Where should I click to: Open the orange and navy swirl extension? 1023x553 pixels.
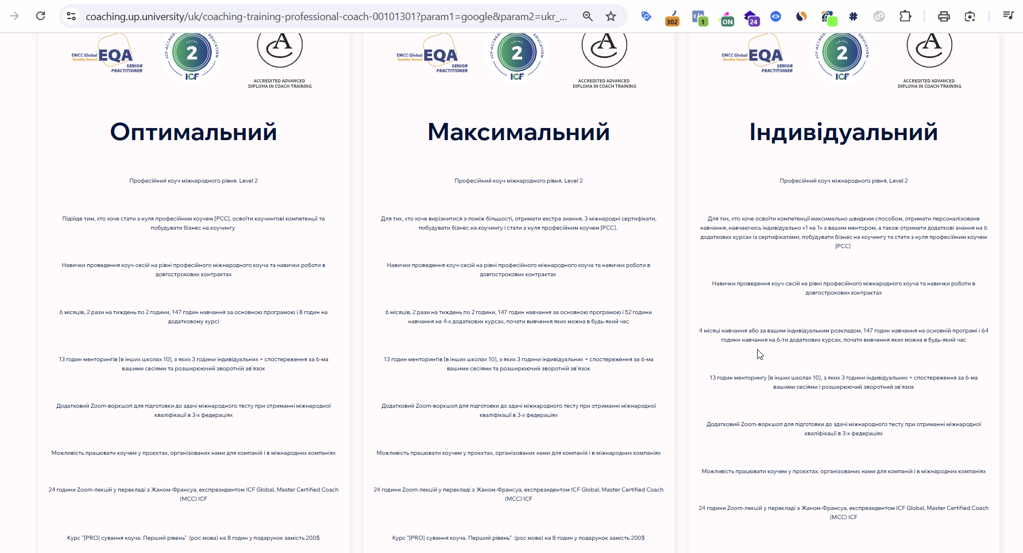coord(801,16)
